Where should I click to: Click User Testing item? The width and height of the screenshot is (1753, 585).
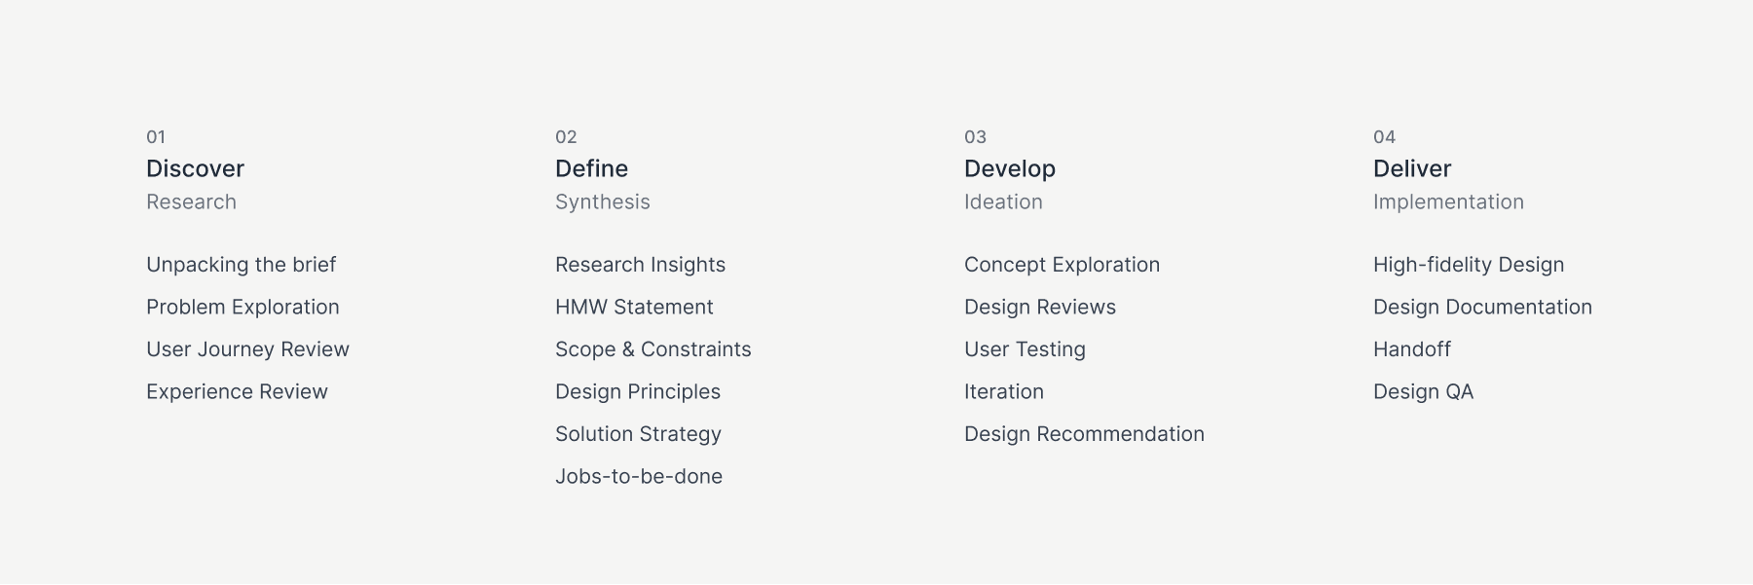(x=1025, y=349)
